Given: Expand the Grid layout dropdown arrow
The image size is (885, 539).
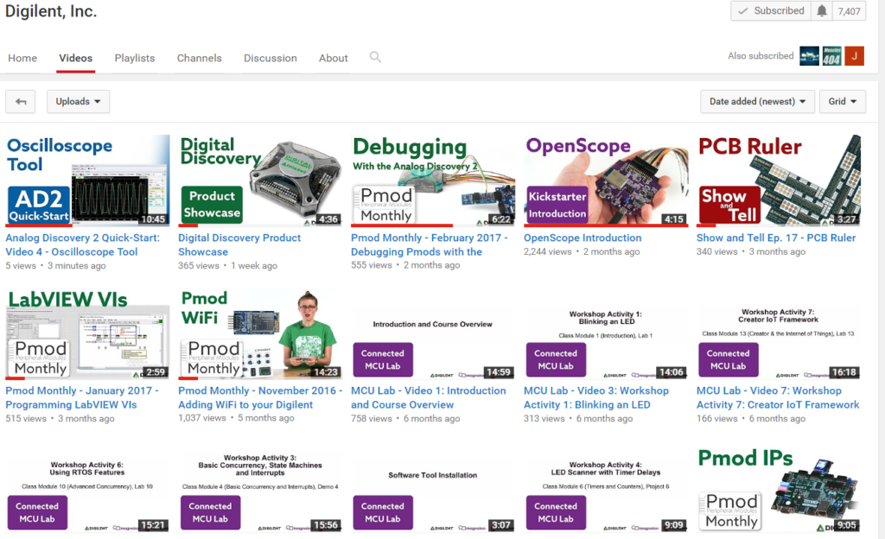Looking at the screenshot, I should [852, 101].
